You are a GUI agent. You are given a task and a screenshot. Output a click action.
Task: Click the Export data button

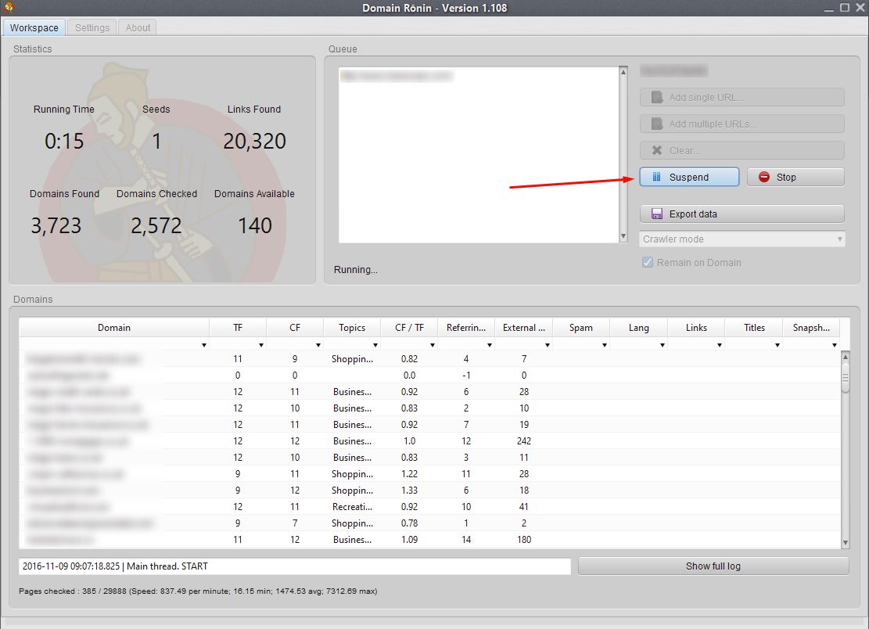tap(742, 214)
